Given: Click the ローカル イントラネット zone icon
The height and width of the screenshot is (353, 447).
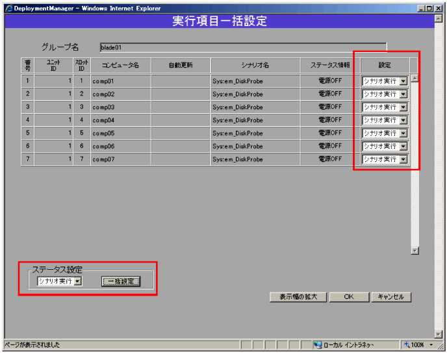Looking at the screenshot, I should click(x=318, y=345).
